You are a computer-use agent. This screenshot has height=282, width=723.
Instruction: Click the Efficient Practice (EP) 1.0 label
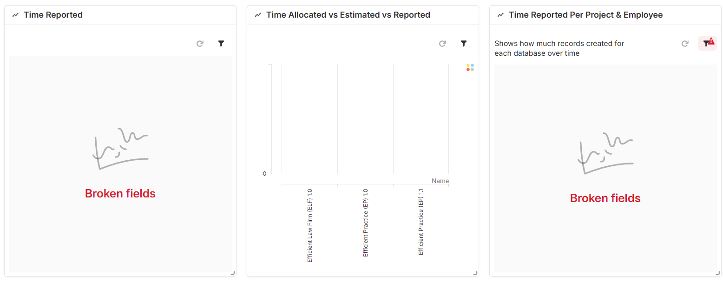tap(366, 223)
